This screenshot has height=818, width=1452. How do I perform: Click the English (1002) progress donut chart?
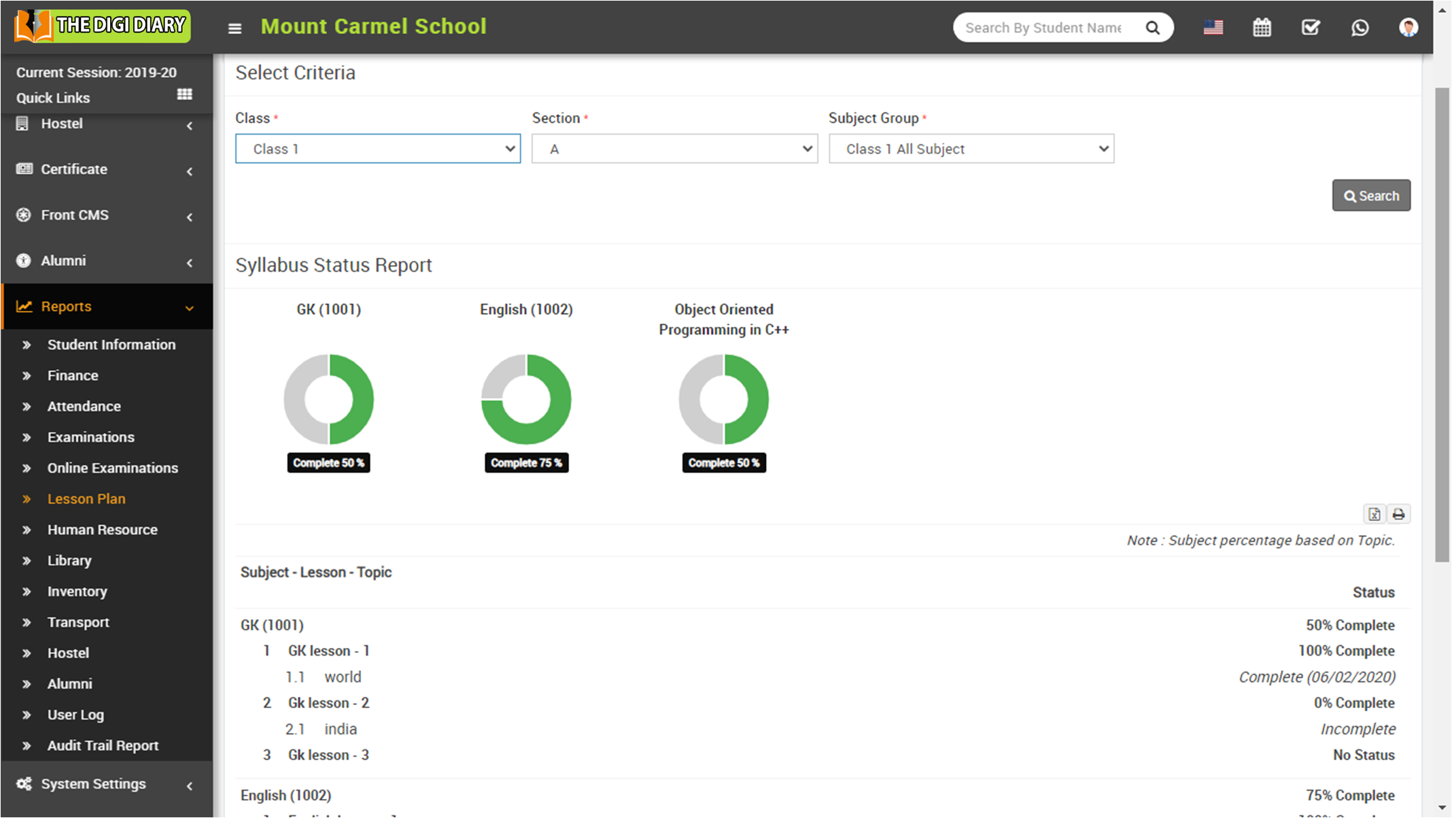click(x=526, y=399)
